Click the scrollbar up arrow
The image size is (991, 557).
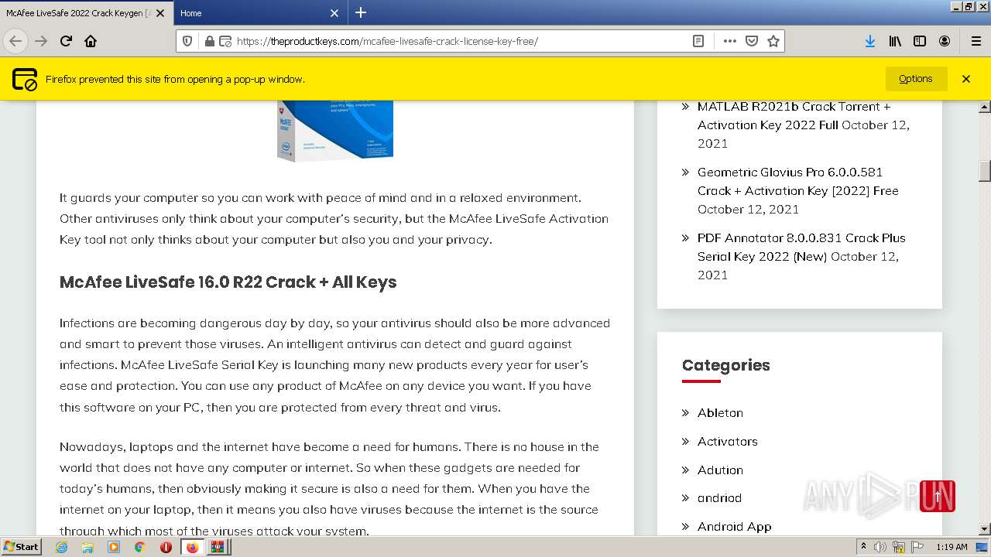[984, 106]
